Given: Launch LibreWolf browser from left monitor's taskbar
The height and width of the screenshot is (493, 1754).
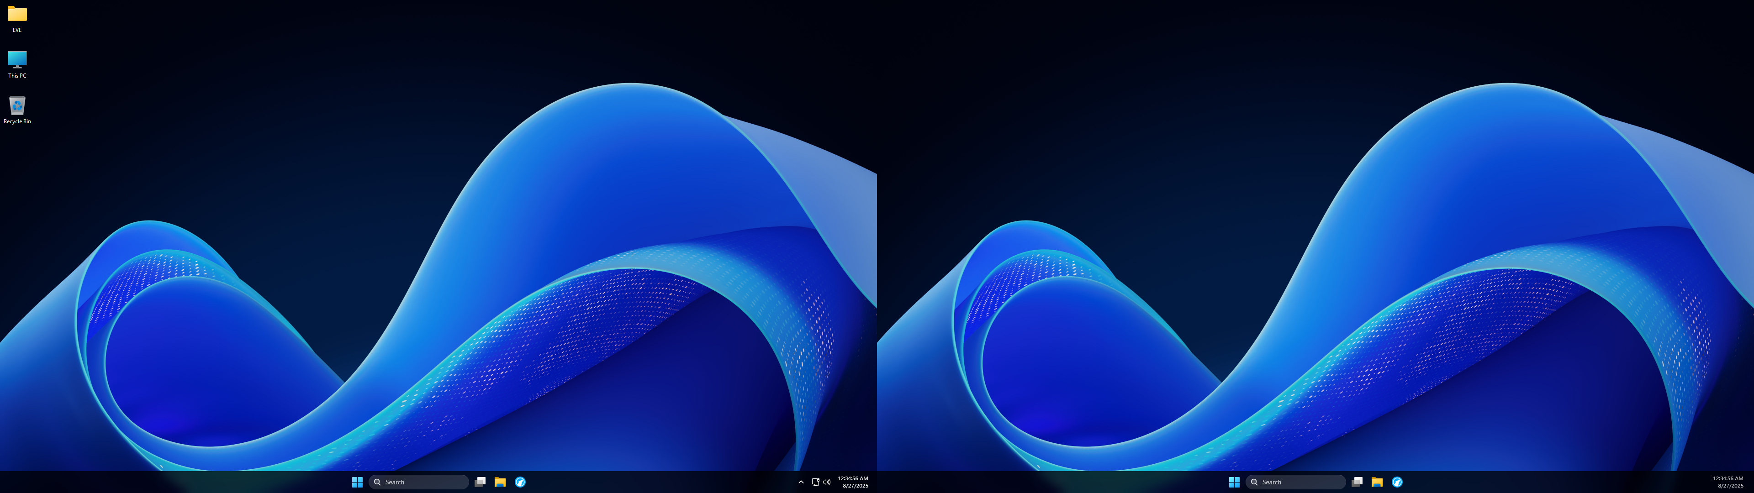Looking at the screenshot, I should click(x=520, y=482).
